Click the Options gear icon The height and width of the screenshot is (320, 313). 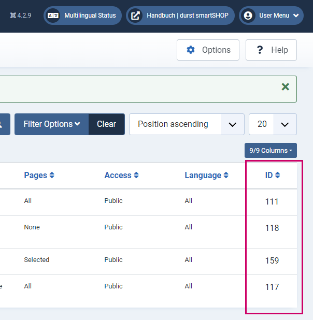191,50
